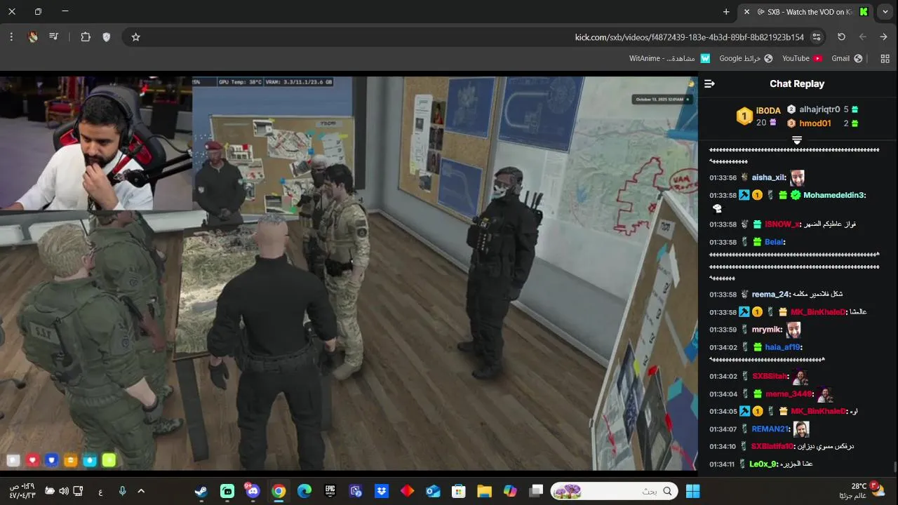Viewport: 898px width, 505px height.
Task: Open IB0DA top gifter profile
Action: tap(768, 111)
